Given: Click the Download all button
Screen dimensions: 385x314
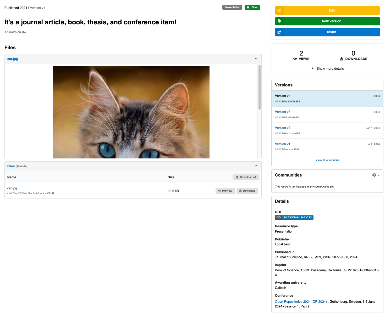Looking at the screenshot, I should click(x=246, y=177).
